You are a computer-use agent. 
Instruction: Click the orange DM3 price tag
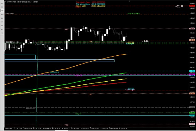[x=192, y=93]
